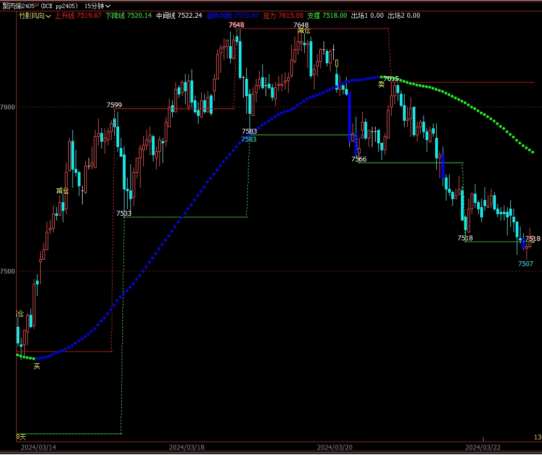This screenshot has width=542, height=455.
Task: Click the left-side 减仓 marker below 7599
Action: tap(62, 191)
